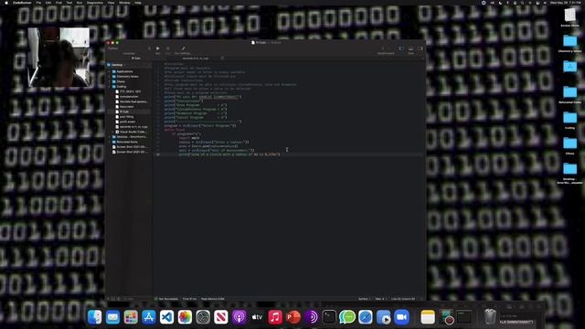Open Photos from the Dock
The width and height of the screenshot is (585, 329).
click(185, 317)
